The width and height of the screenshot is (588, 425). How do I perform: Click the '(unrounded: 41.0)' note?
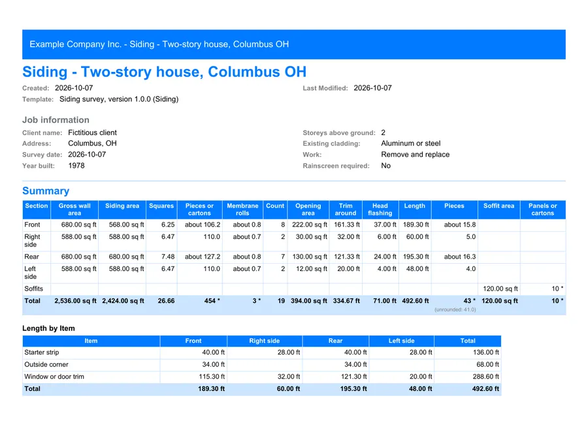pos(455,309)
